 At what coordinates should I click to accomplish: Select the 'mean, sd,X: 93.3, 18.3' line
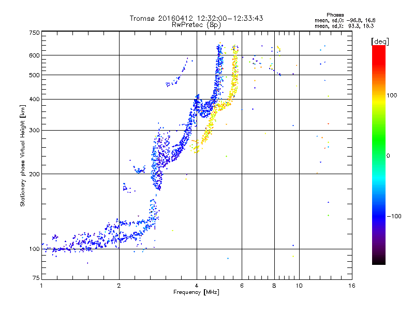[344, 26]
